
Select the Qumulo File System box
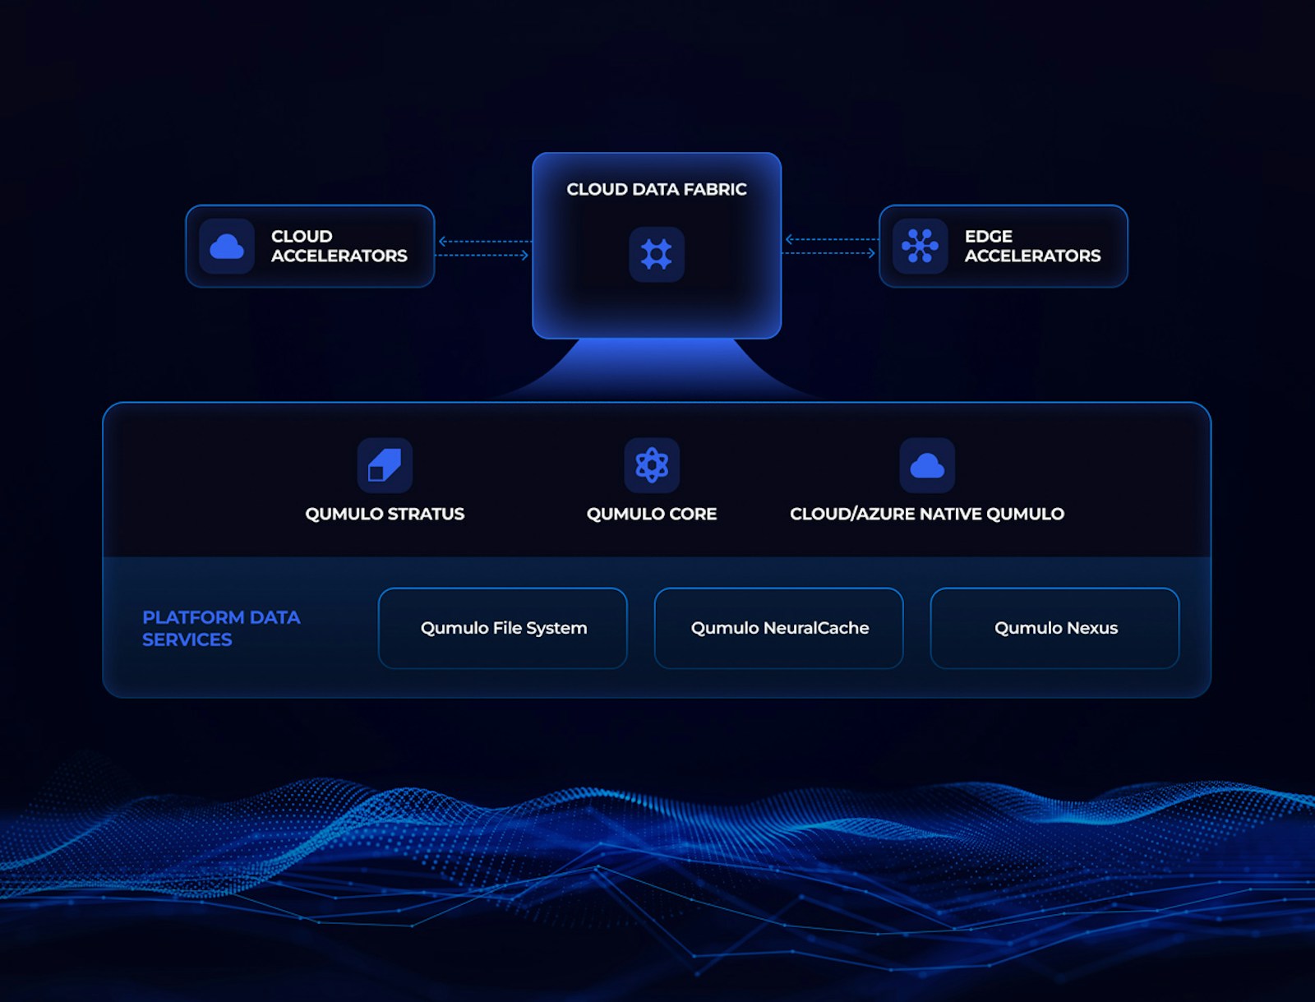pyautogui.click(x=503, y=628)
